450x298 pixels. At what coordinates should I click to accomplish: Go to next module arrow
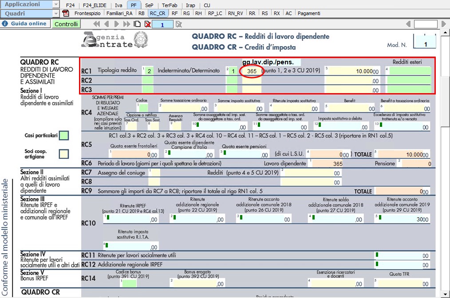117,24
